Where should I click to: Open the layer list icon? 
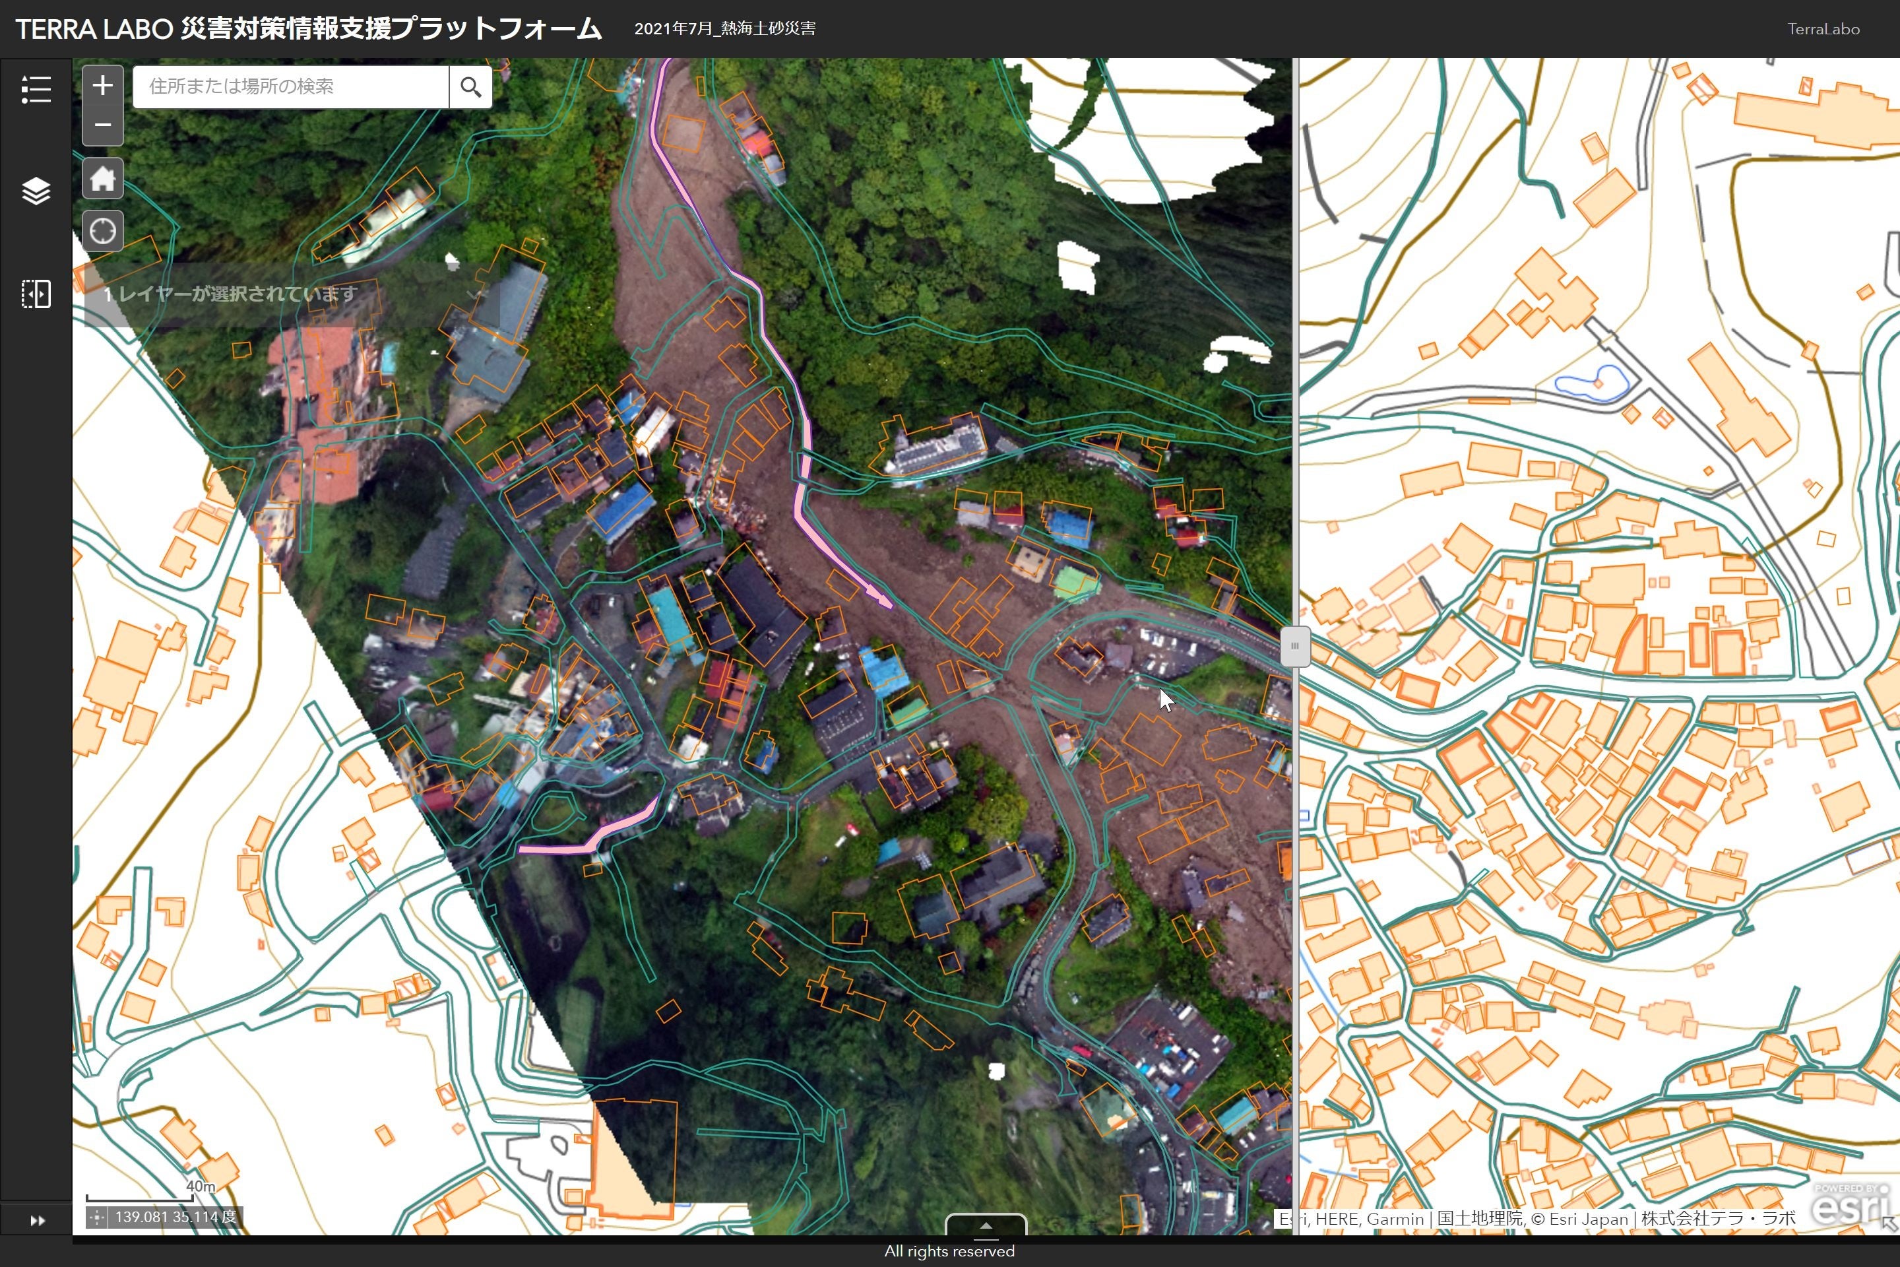pos(36,191)
